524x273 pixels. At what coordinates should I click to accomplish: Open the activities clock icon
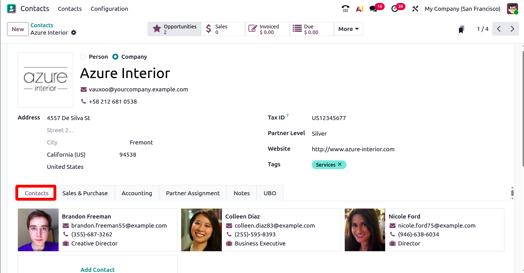point(395,9)
